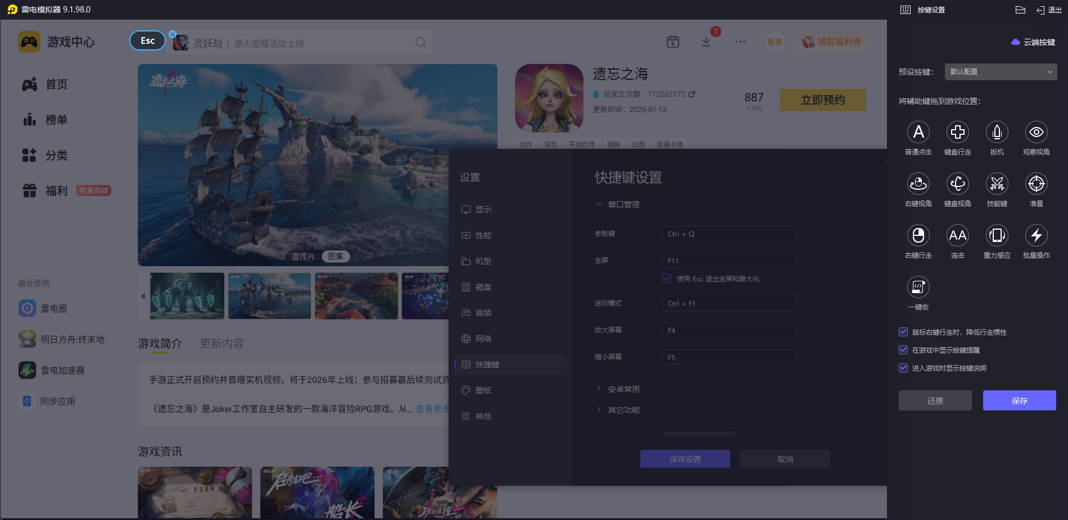Toggle 使用 Esc 退出全屏和最大化 checkbox
Screen dimensions: 1068x520
[667, 279]
